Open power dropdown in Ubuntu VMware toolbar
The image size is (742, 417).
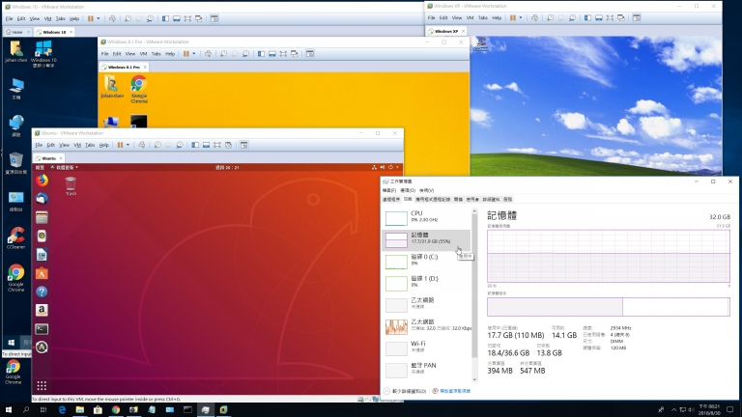(128, 145)
